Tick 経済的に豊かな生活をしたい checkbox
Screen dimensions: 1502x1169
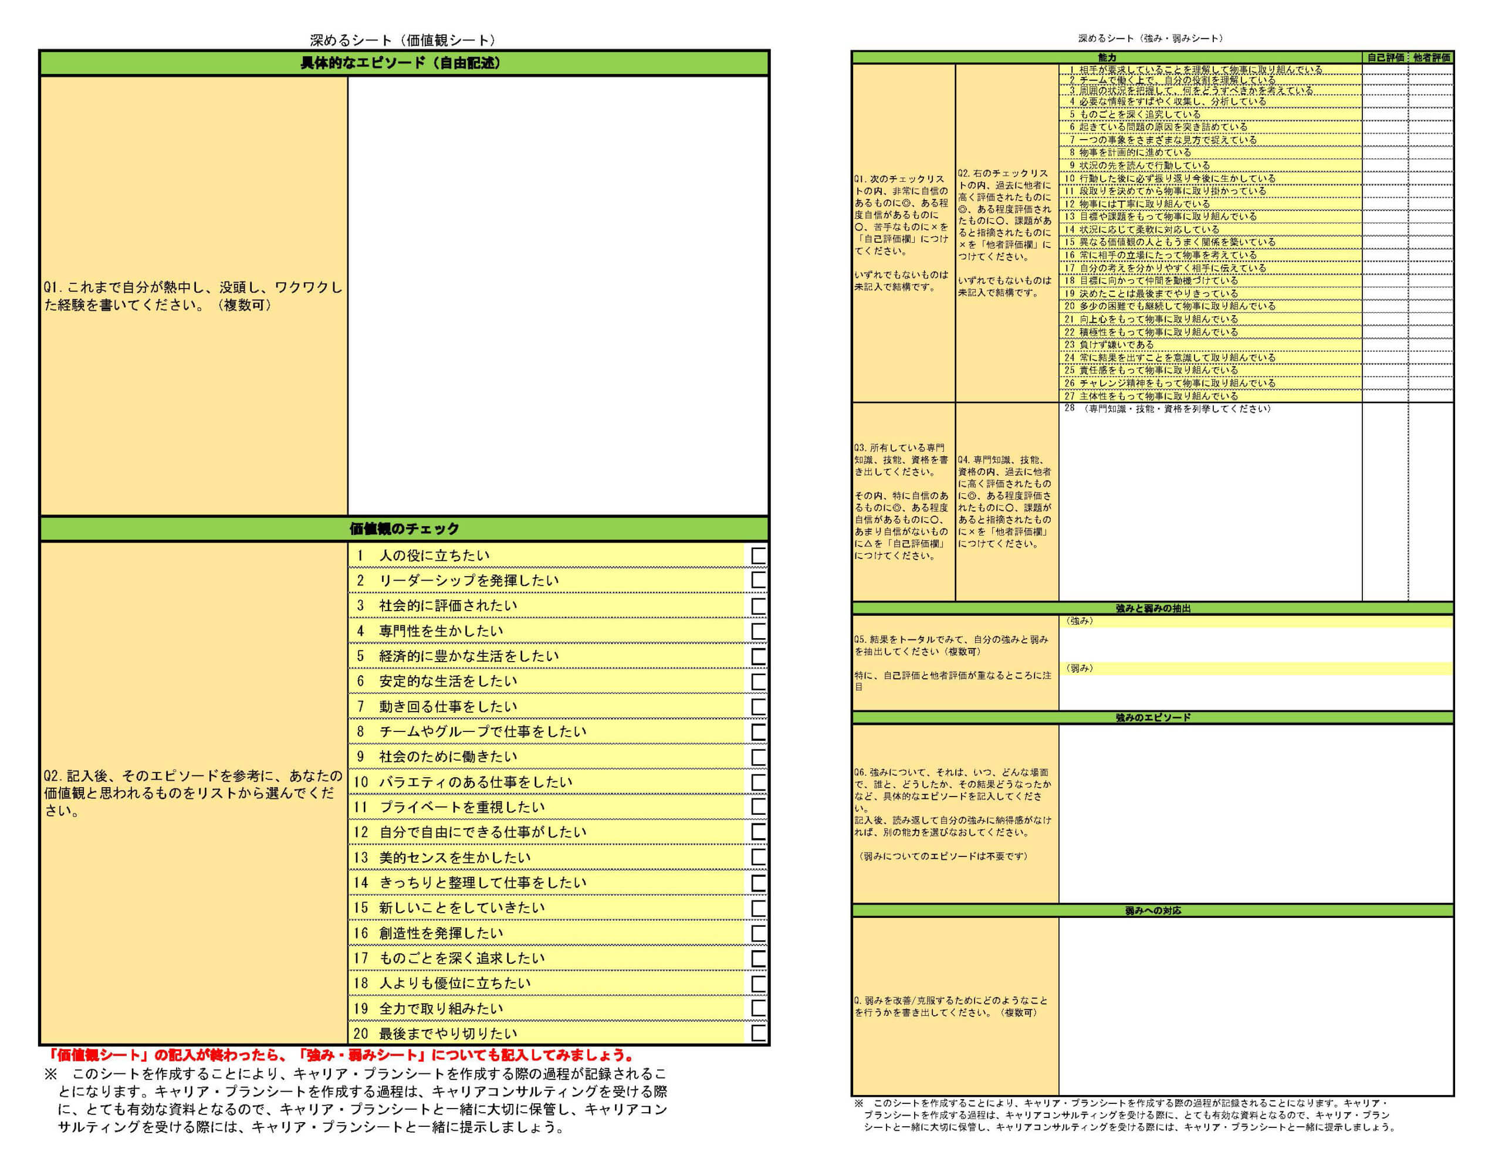tap(759, 656)
